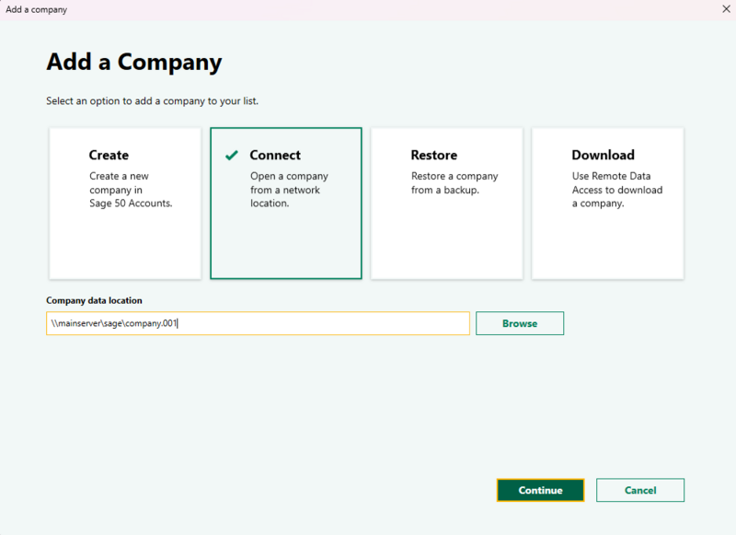Click "Restore a company from a backup" text

454,183
